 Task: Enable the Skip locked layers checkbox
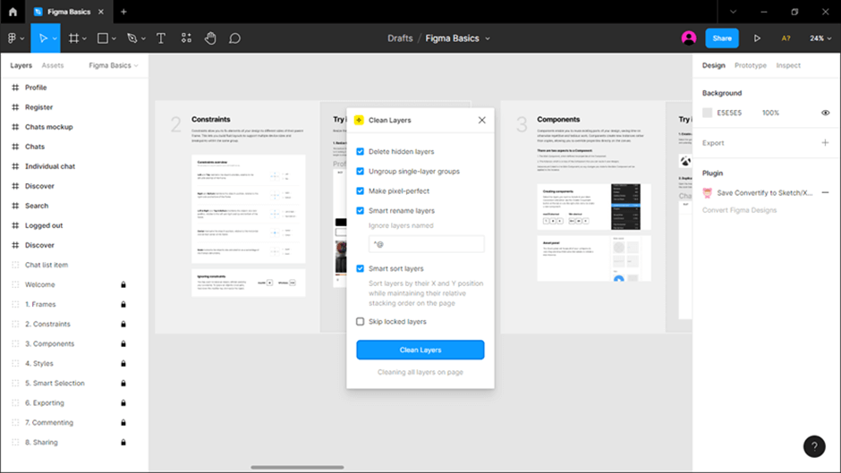pyautogui.click(x=360, y=322)
